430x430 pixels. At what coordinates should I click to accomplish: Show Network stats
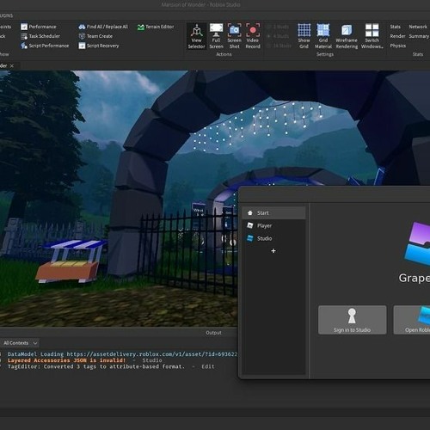(418, 27)
